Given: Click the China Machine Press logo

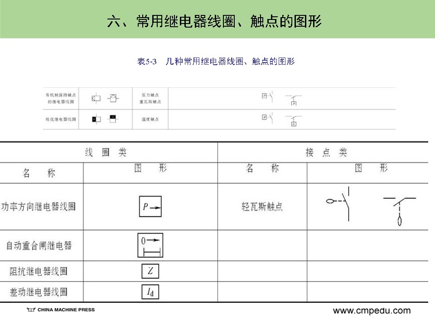Looking at the screenshot, I should (x=61, y=310).
